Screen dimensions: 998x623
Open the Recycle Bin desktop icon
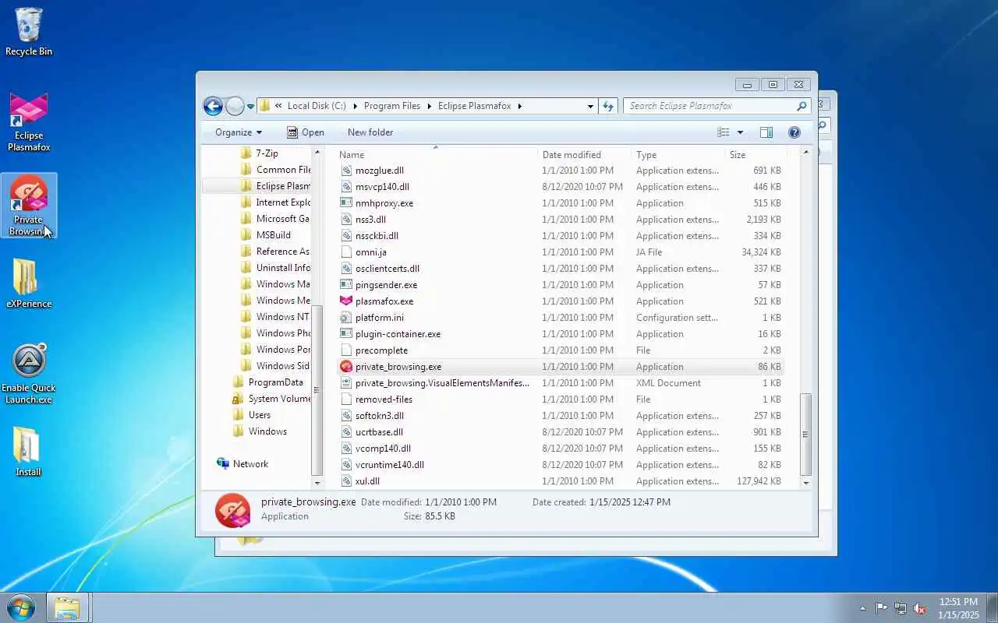(29, 31)
